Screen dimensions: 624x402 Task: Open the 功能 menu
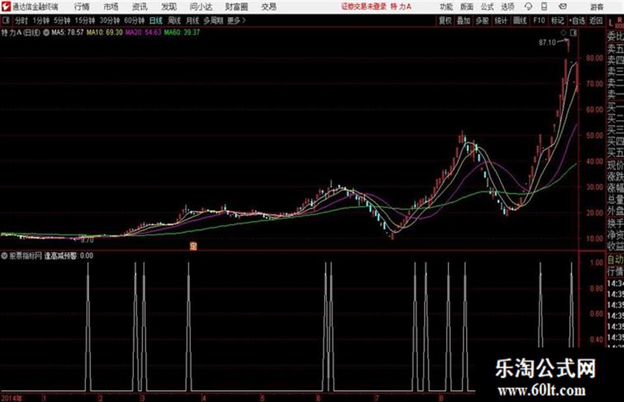pos(446,7)
